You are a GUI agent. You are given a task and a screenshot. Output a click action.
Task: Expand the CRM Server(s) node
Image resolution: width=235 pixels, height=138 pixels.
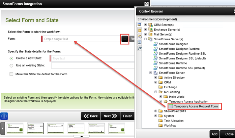145,25
